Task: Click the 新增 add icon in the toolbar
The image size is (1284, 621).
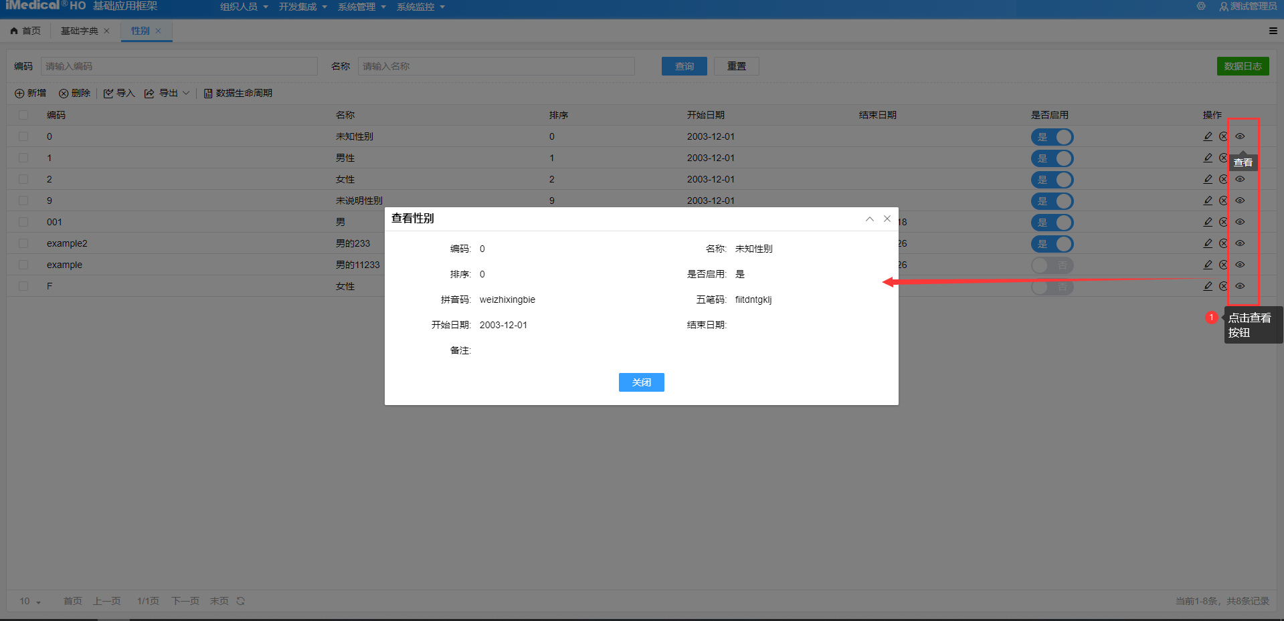Action: click(x=19, y=94)
